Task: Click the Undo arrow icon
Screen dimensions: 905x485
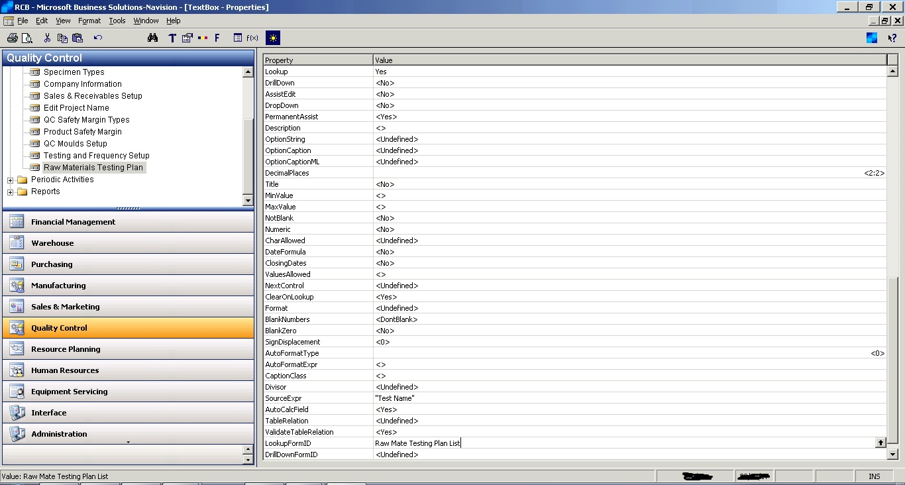Action: pyautogui.click(x=98, y=38)
